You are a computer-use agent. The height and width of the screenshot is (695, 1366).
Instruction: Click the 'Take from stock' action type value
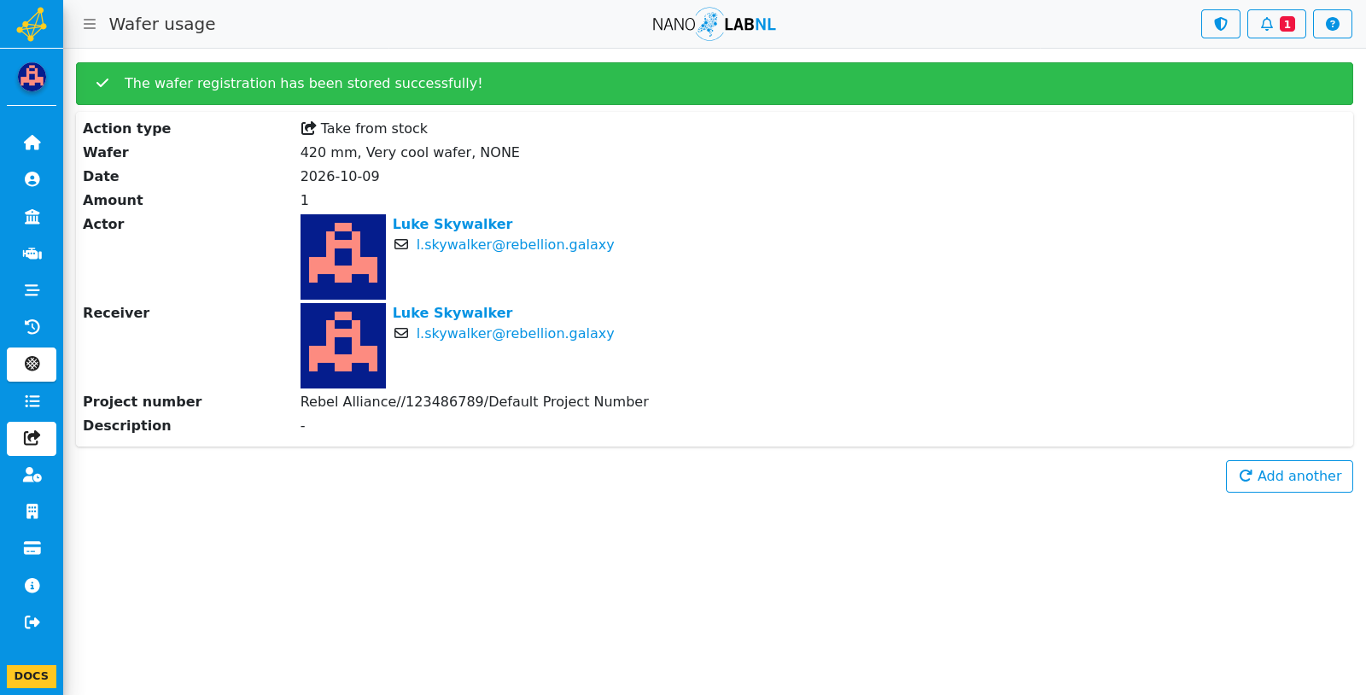365,128
